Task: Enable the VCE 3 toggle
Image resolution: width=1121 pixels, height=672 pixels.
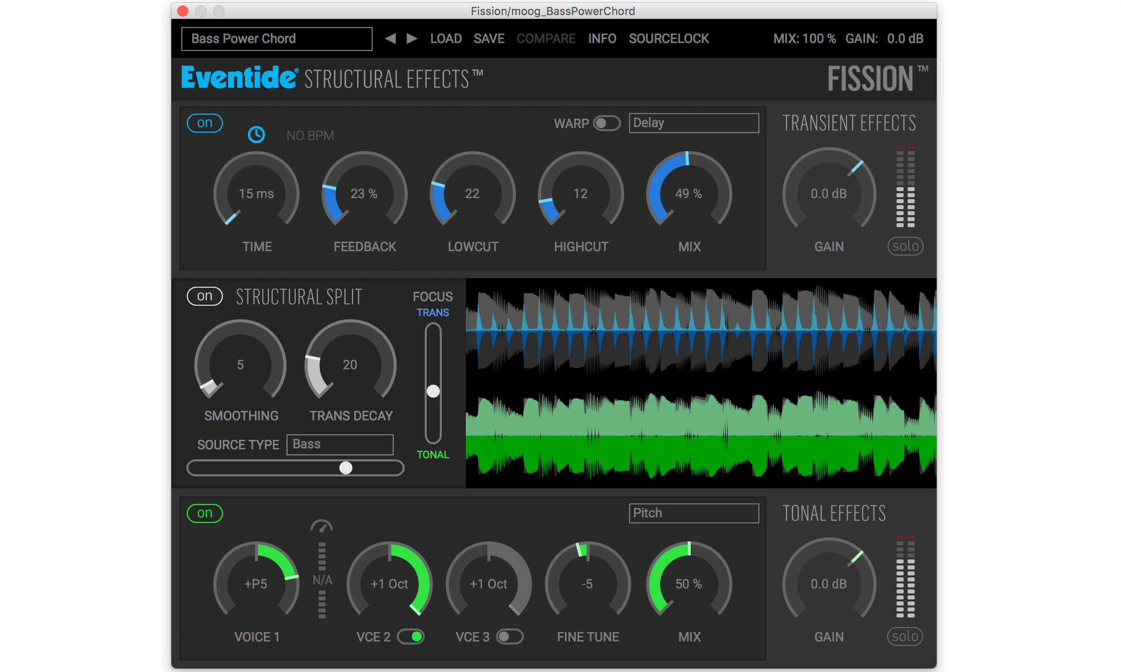Action: (509, 636)
